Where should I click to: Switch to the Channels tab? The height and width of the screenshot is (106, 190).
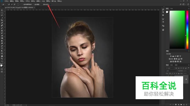[x=172, y=65]
